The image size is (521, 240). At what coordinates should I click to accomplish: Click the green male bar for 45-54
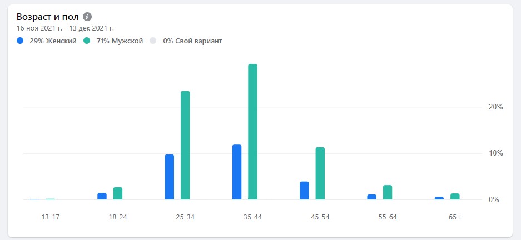coord(320,173)
